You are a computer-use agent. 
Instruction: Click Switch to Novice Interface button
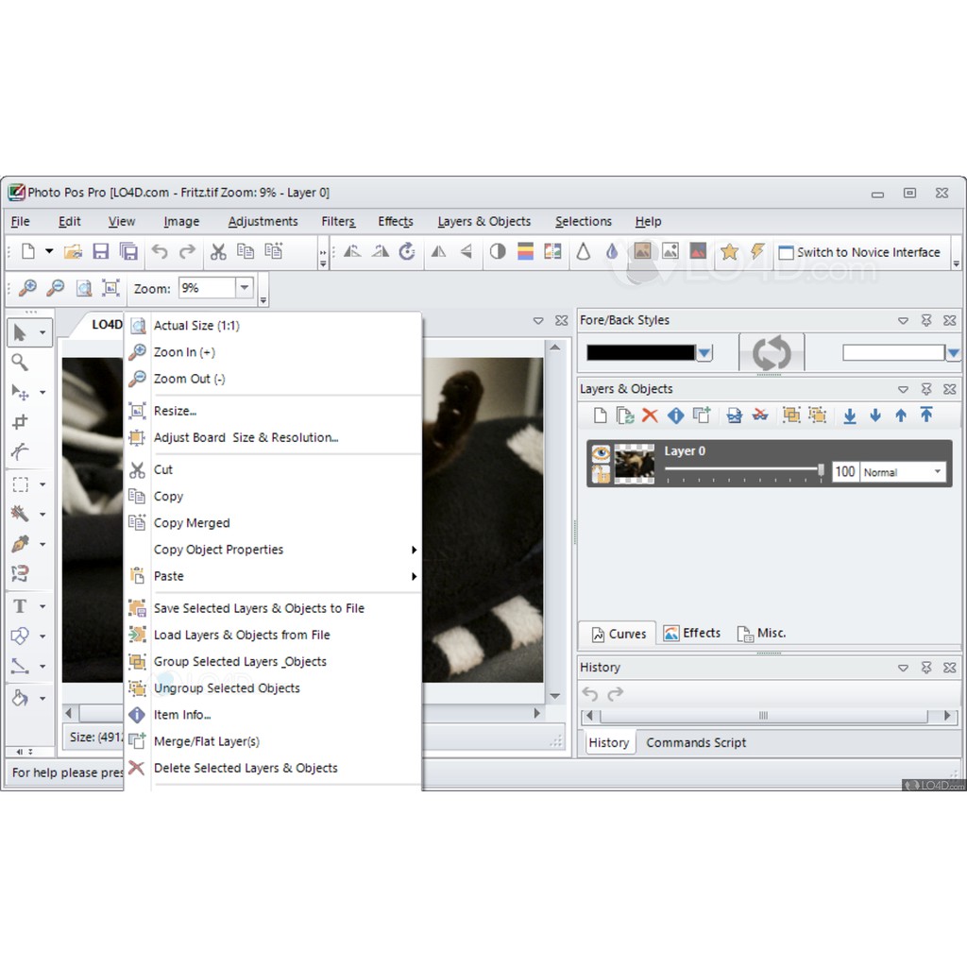(858, 252)
